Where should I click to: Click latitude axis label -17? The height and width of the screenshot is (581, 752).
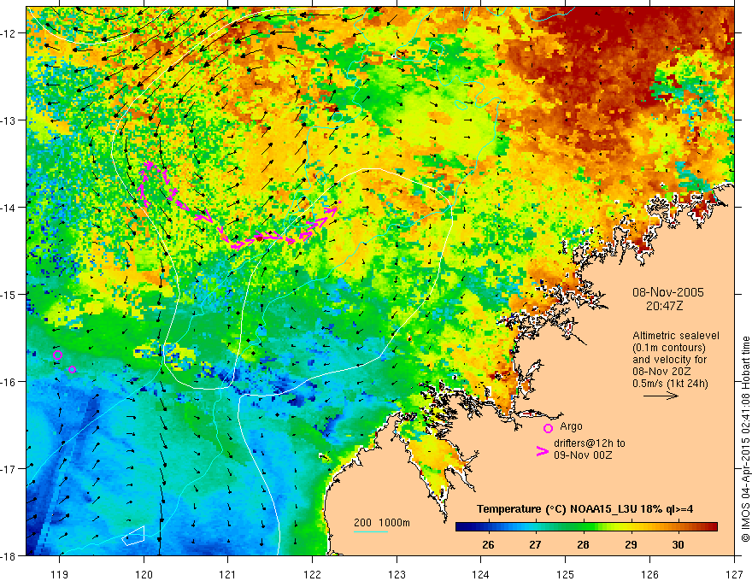tap(9, 468)
